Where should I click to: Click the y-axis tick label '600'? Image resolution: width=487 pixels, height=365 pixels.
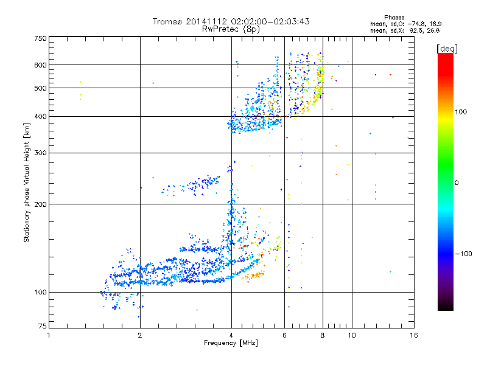40,65
